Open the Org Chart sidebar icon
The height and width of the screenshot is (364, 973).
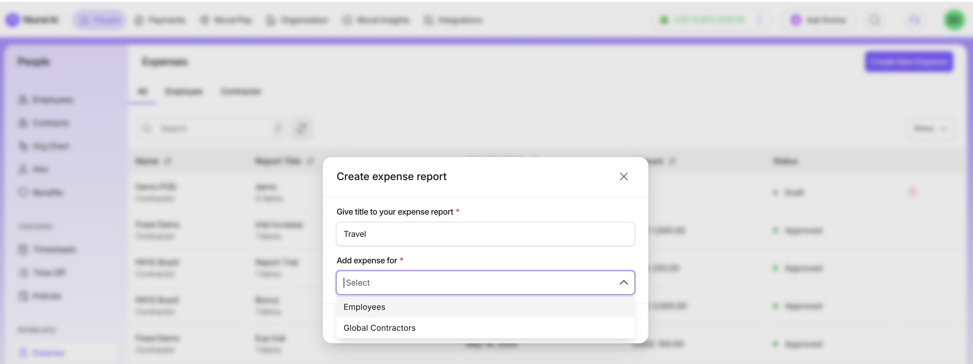[x=23, y=146]
